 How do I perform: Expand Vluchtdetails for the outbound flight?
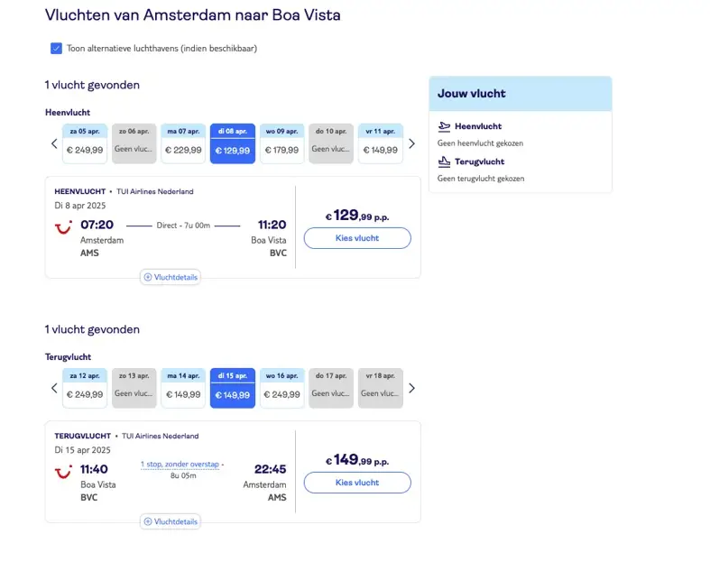171,277
